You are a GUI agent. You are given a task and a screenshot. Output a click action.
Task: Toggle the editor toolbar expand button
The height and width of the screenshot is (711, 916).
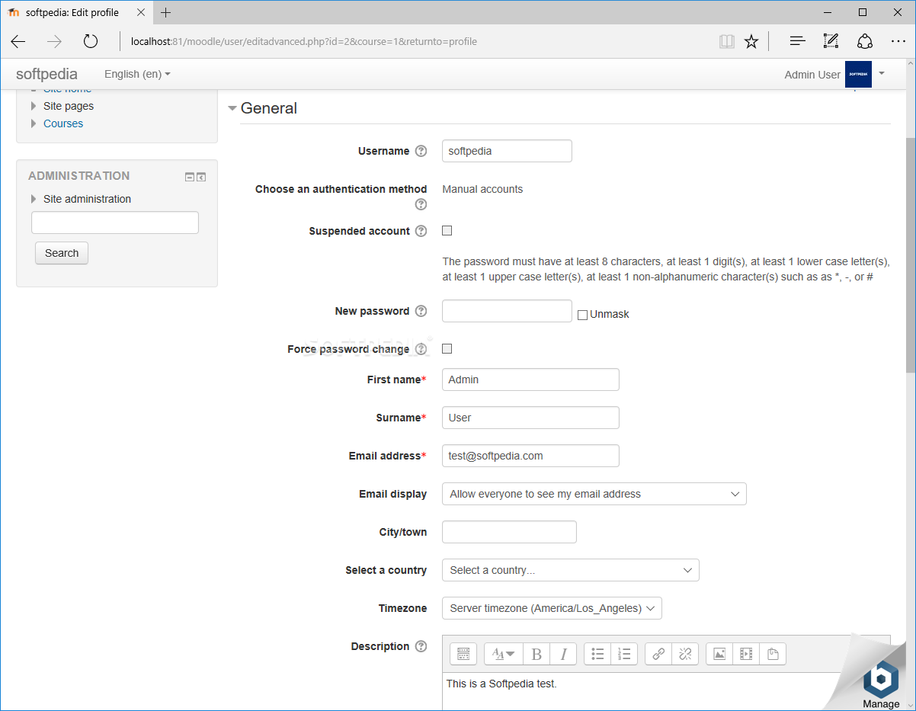coord(463,654)
